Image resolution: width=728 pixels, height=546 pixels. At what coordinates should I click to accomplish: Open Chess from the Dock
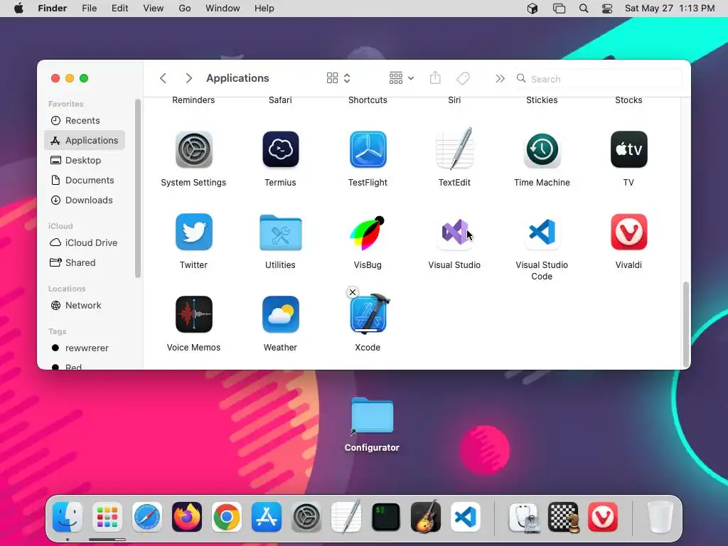coord(564,517)
